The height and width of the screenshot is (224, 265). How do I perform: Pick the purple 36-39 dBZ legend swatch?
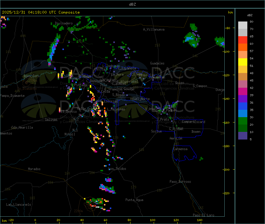(243, 99)
